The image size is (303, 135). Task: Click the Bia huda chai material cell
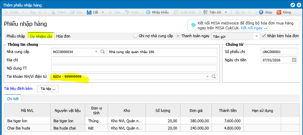[68, 128]
